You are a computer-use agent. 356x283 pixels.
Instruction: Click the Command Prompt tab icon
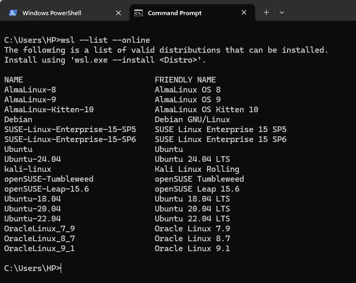(x=139, y=13)
